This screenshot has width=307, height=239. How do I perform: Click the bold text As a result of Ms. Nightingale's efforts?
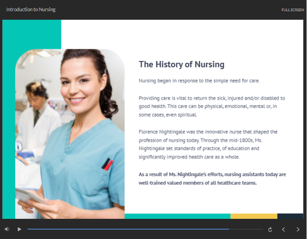(x=212, y=178)
